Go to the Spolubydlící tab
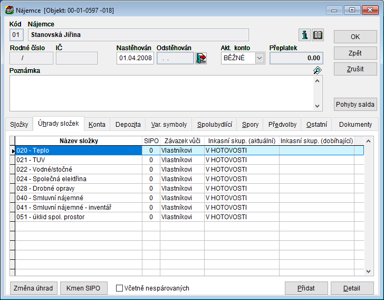384x300 pixels. point(215,125)
